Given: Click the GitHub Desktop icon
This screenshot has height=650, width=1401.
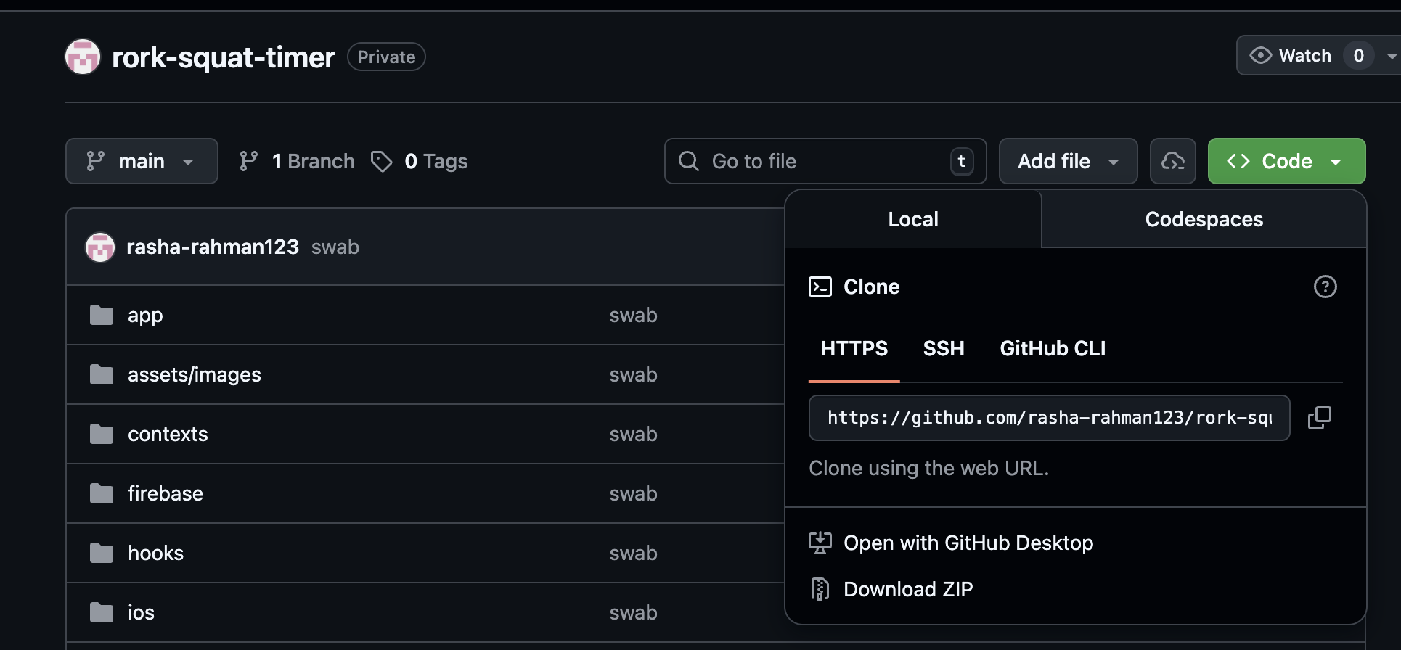Looking at the screenshot, I should tap(820, 543).
